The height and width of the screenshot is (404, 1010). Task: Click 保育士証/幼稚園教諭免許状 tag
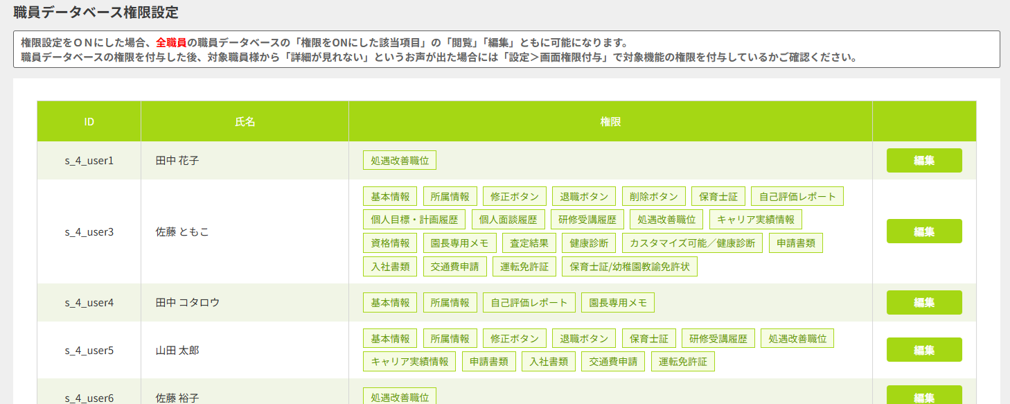[630, 267]
